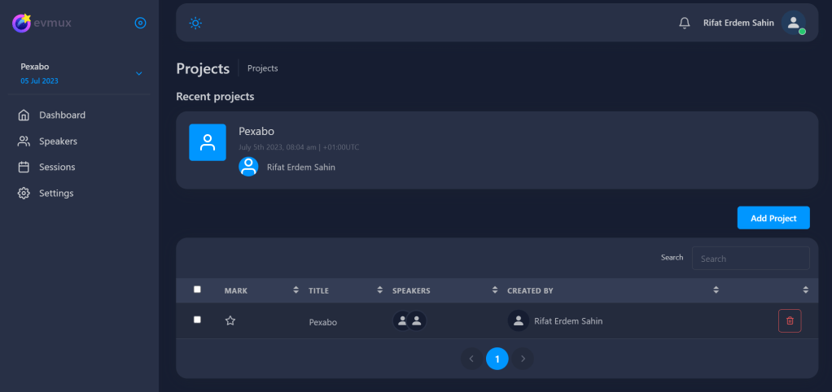Click the July 5th 2023 timestamp text

299,147
